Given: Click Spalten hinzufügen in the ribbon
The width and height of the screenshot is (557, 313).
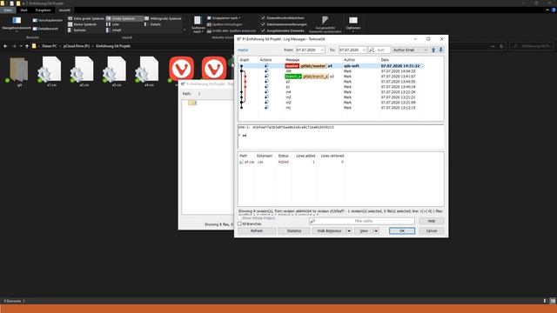Looking at the screenshot, I should 225,24.
